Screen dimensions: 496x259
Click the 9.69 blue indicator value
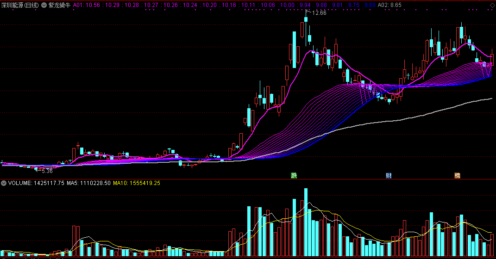pos(370,5)
